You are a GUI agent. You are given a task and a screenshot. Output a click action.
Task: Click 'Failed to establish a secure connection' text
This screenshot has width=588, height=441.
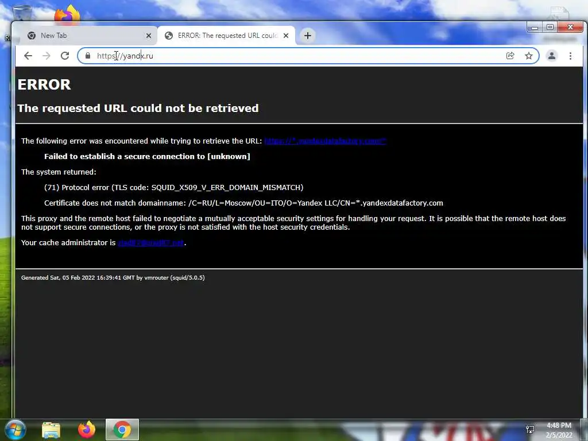point(147,156)
